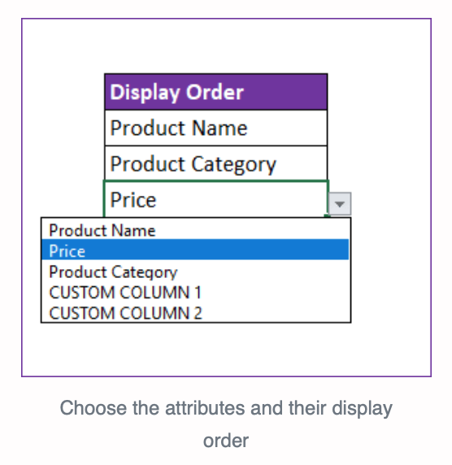Select the Product Name table cell
This screenshot has height=465, width=452.
tap(216, 128)
